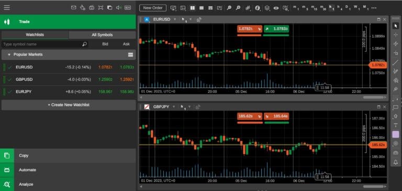Open the chart type candlestick menu
Image resolution: width=402 pixels, height=191 pixels.
(248, 8)
